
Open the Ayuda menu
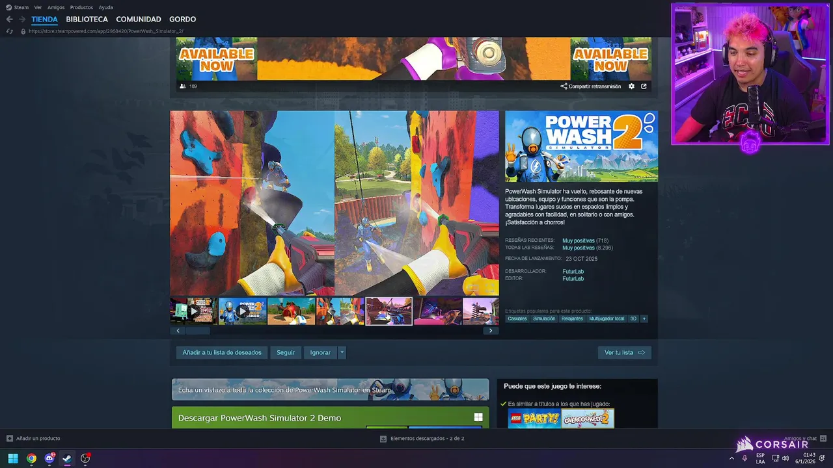coord(106,7)
